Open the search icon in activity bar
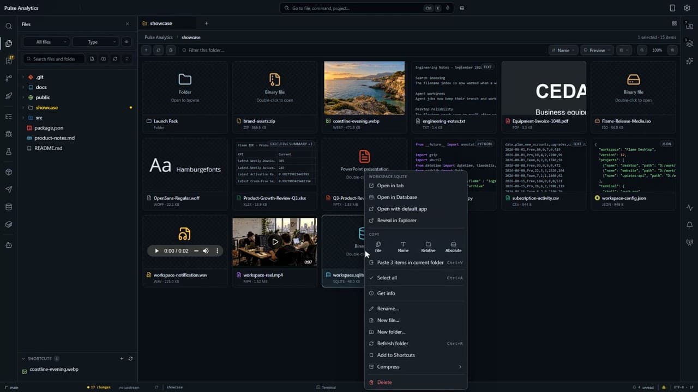Screen dimensions: 698x392 tap(8, 26)
